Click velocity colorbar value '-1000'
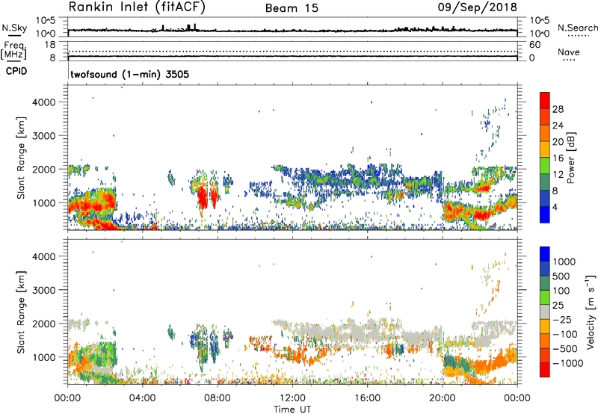 coord(568,363)
